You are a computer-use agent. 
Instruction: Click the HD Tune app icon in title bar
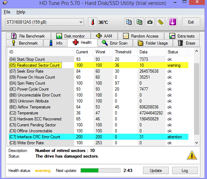(x=5, y=3)
